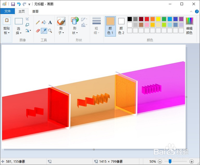Select the Brushes icon
Screen dimensions: 200x165
click(61, 21)
